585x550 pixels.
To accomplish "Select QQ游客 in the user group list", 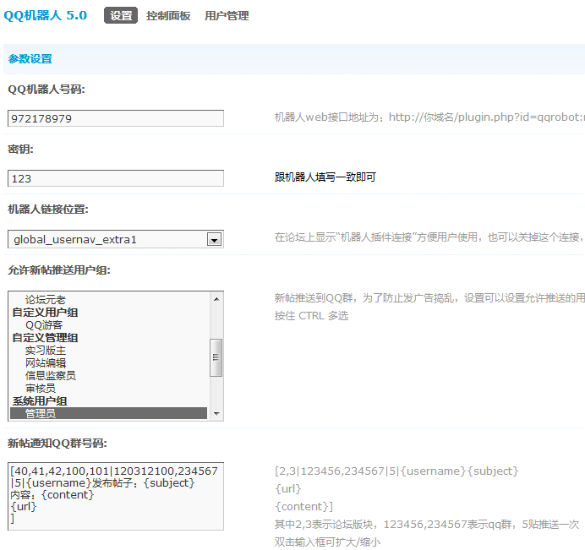I will (x=44, y=324).
